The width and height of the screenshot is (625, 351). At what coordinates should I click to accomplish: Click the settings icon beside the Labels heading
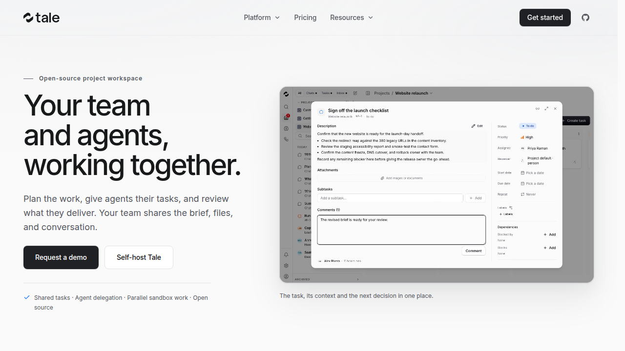point(511,208)
